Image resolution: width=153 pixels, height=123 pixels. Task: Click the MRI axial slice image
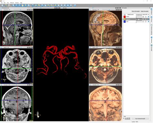pos(17,66)
